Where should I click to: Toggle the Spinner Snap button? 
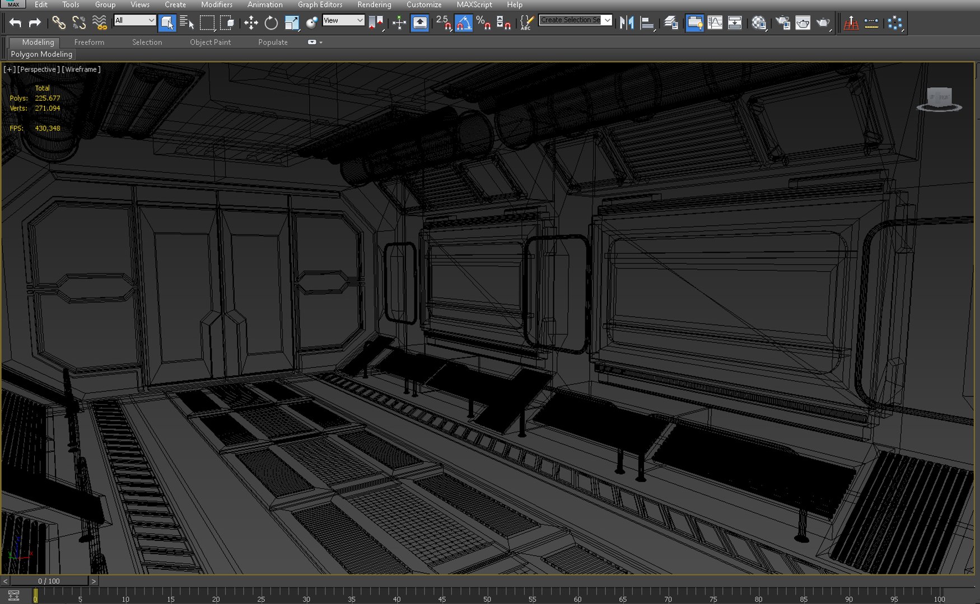pyautogui.click(x=503, y=23)
